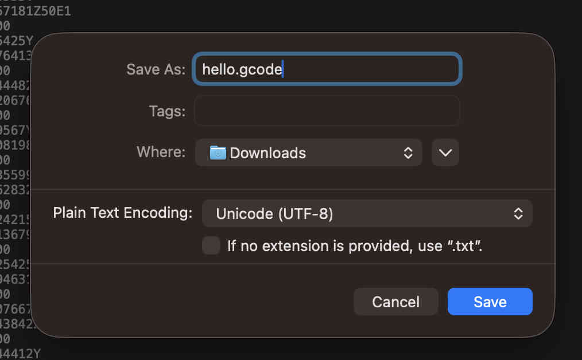
Task: Select the "Unicode (UTF-8)" text
Action: [x=274, y=214]
